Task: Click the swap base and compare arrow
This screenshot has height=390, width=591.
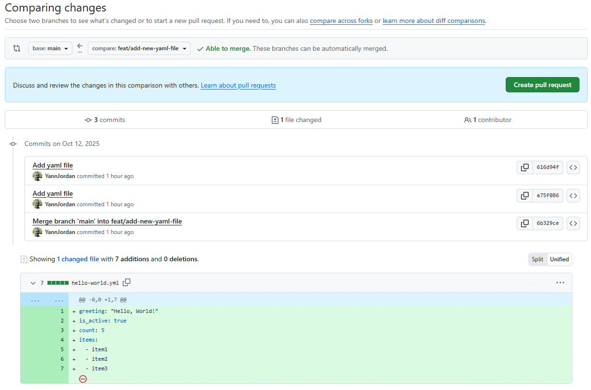Action: [80, 48]
